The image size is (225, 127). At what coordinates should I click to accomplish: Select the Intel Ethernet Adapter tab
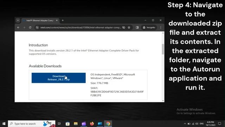point(40,20)
